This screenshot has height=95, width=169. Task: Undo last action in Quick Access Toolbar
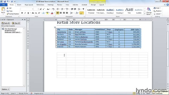click(8, 2)
